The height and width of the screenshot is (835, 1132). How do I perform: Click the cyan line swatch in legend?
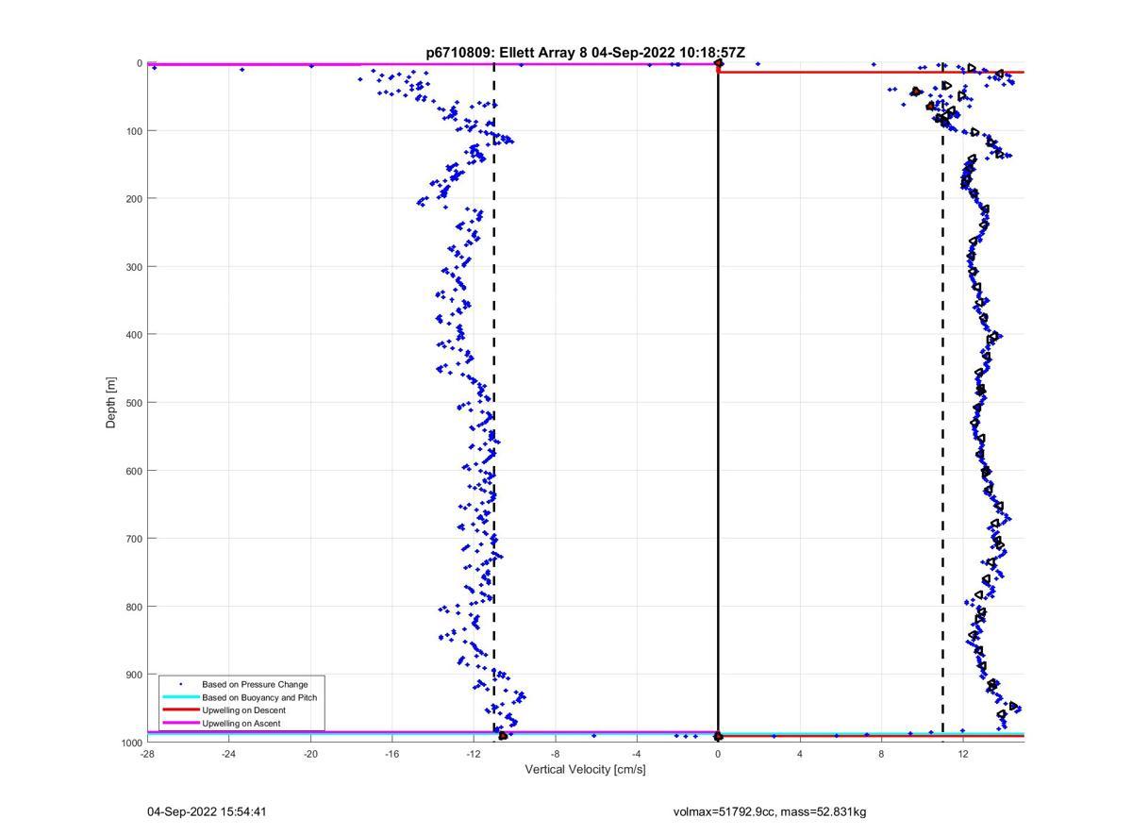tap(181, 697)
